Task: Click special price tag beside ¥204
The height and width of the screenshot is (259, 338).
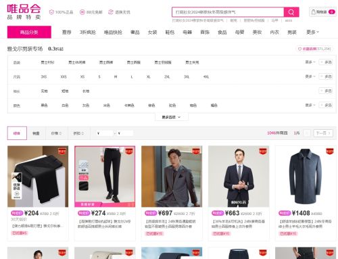Action: 17,213
